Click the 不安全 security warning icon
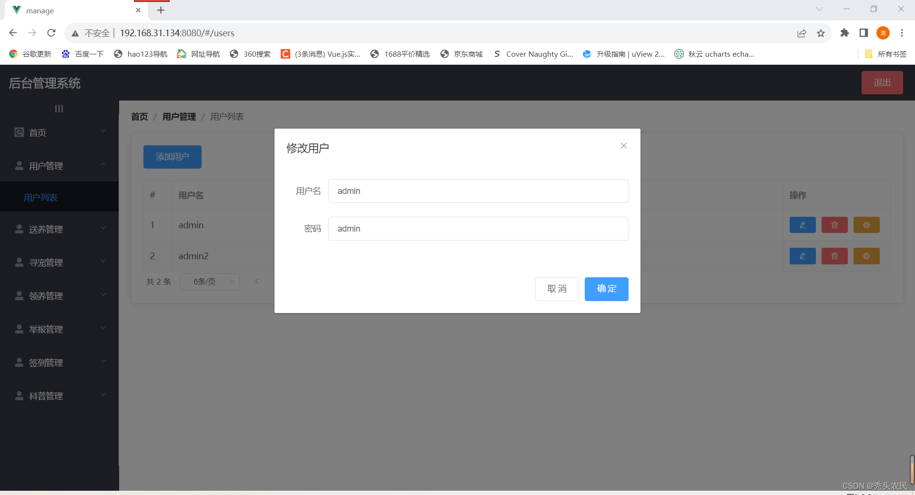The height and width of the screenshot is (495, 915). tap(75, 33)
